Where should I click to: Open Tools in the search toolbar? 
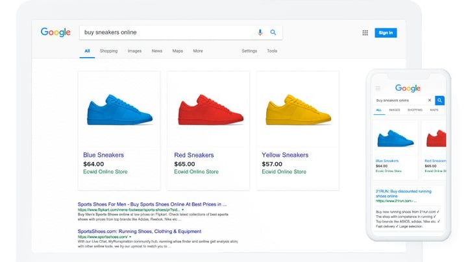tap(272, 51)
